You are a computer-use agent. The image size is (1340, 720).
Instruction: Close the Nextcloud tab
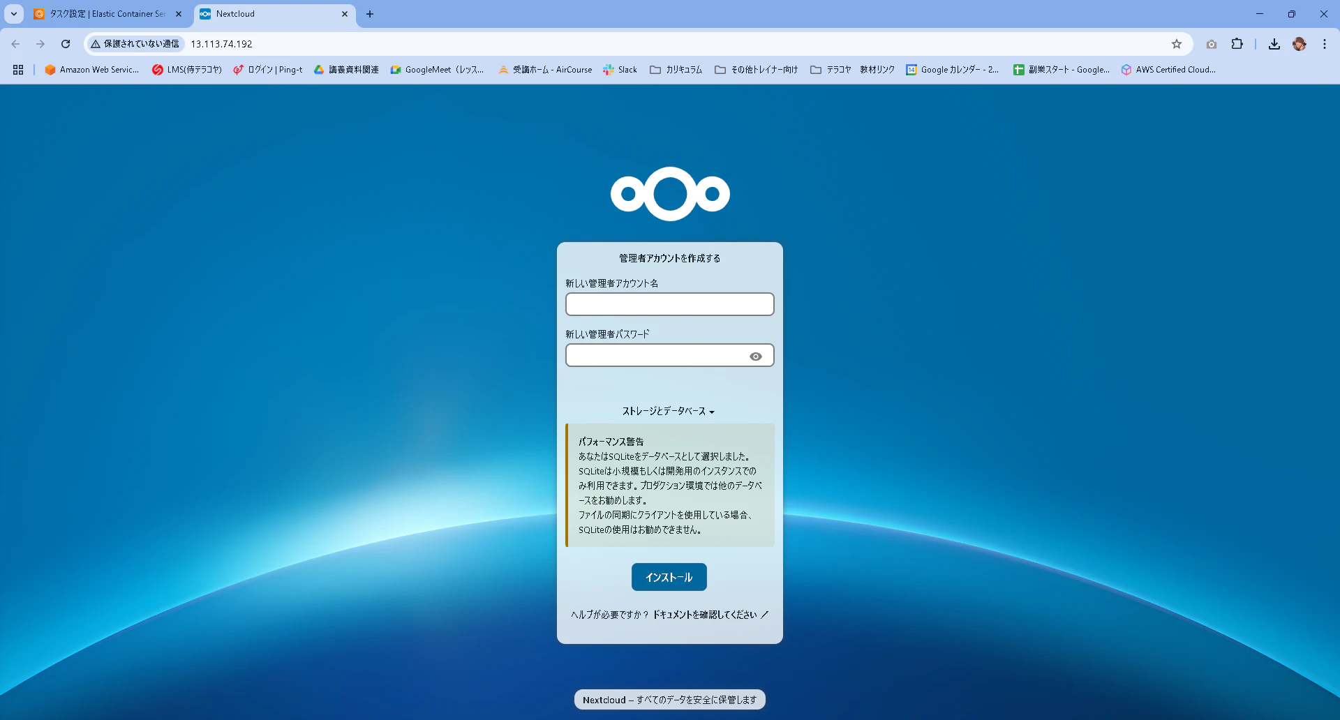[345, 14]
